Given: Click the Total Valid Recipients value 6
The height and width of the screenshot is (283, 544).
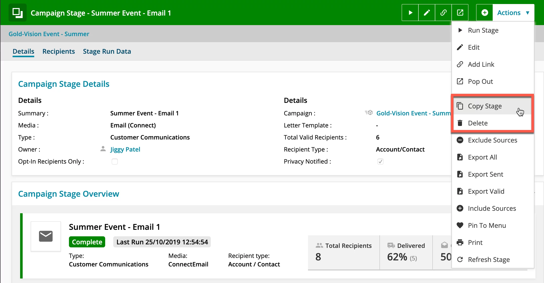Looking at the screenshot, I should 378,137.
